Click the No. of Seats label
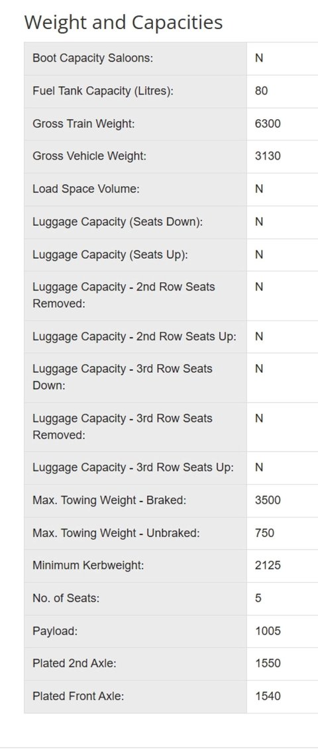The width and height of the screenshot is (318, 751). (66, 598)
